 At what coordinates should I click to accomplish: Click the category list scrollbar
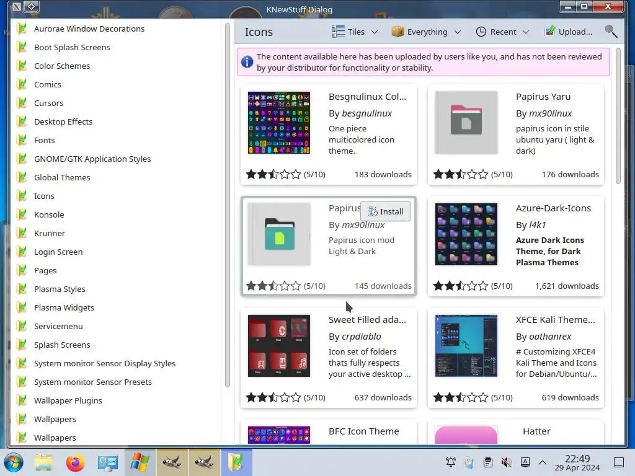(227, 205)
